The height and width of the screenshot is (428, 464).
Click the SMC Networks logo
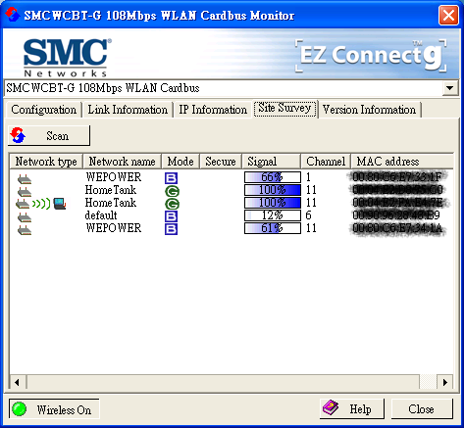click(x=67, y=57)
